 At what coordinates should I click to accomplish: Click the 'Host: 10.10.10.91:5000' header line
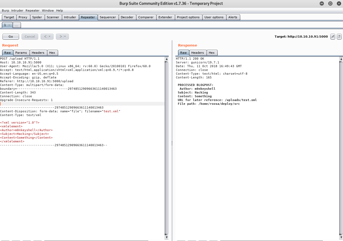21,62
